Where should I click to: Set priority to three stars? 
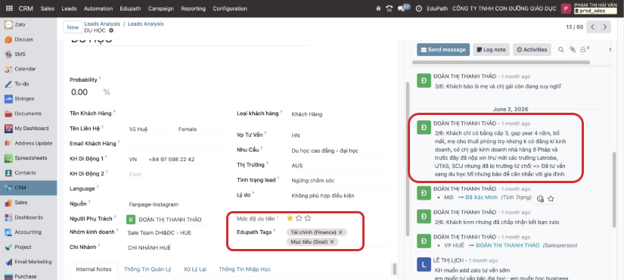click(308, 218)
